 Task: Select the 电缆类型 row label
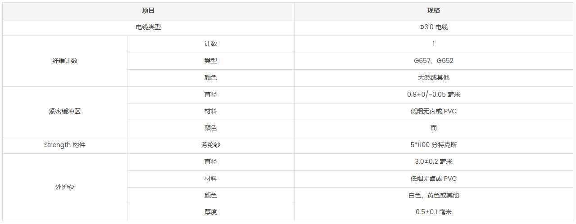click(x=148, y=27)
